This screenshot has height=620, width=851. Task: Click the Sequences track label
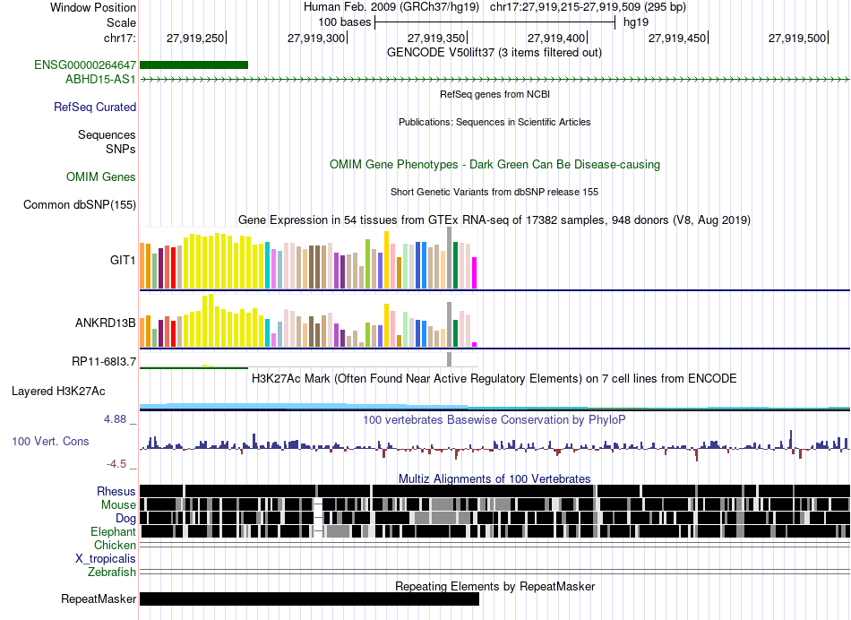click(107, 134)
